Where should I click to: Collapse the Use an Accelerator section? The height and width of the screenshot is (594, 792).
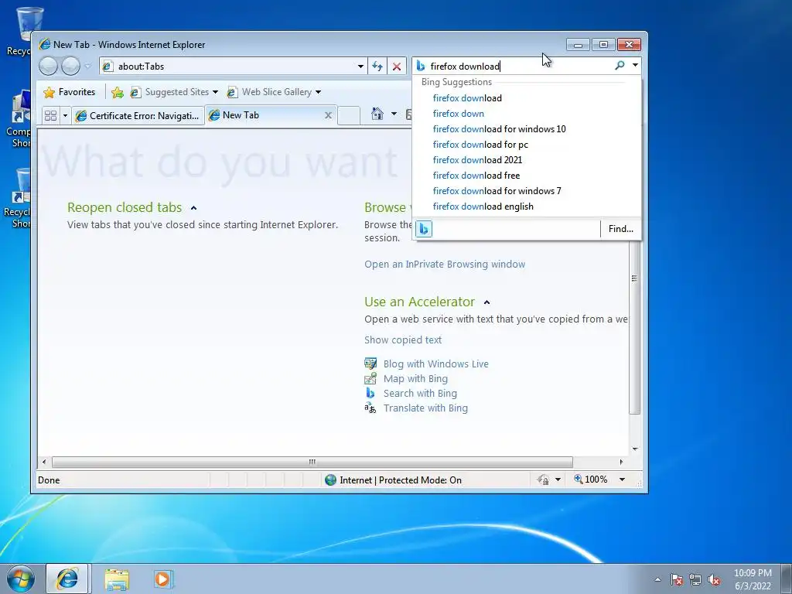(x=487, y=302)
